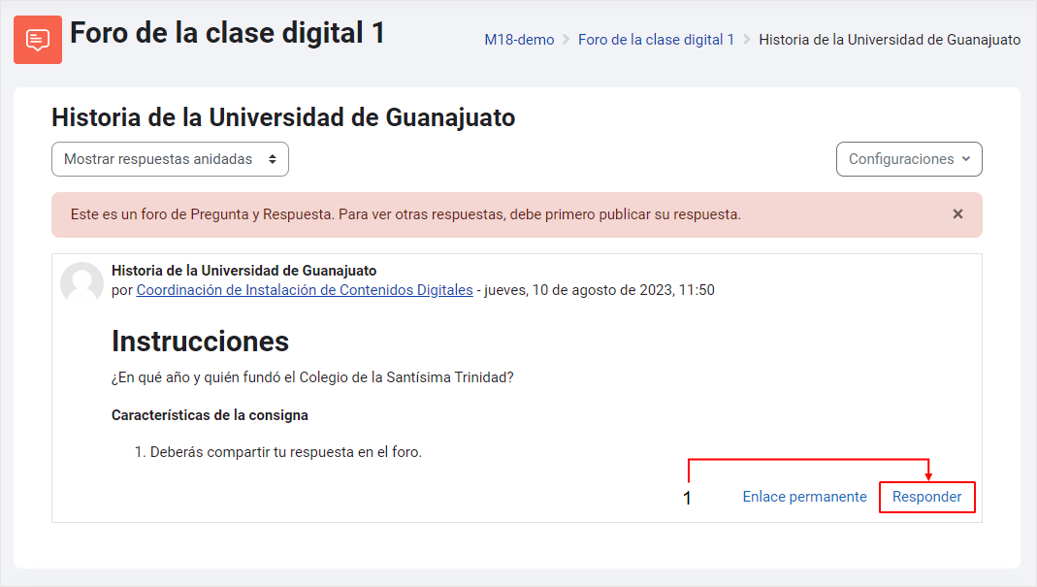The image size is (1037, 587).
Task: Click the post title Historia de la Universidad de Guanajuato
Action: coord(244,271)
